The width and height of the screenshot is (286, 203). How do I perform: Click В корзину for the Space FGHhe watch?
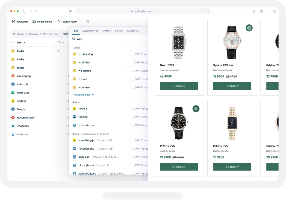(x=232, y=86)
